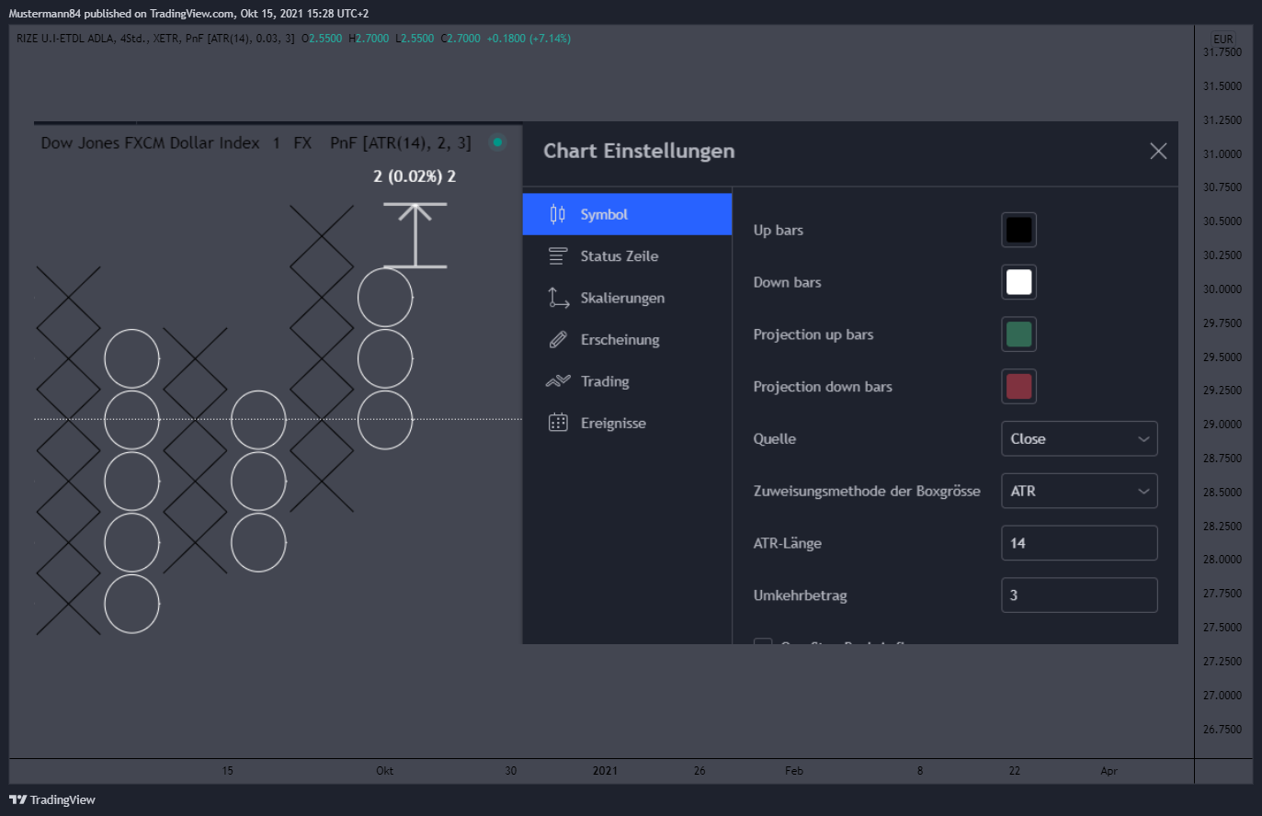Close the Chart Einstellungen dialog

(x=1158, y=151)
